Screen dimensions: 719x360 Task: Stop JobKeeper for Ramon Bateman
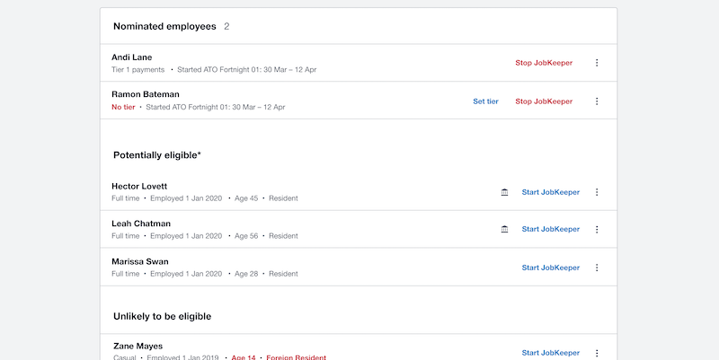(x=544, y=101)
